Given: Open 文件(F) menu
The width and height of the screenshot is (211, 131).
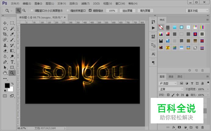Looking at the screenshot, I should [x=15, y=3].
